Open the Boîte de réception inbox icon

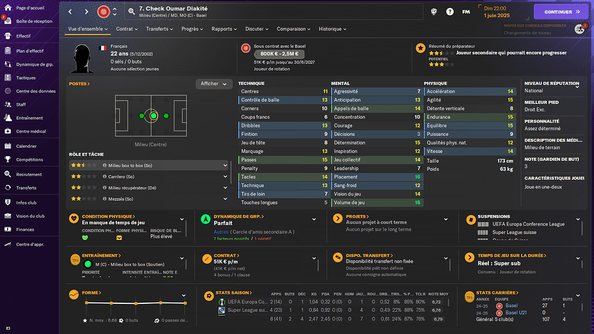click(x=8, y=22)
